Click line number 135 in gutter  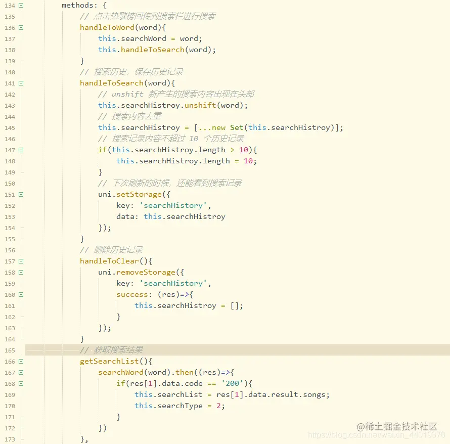[x=10, y=17]
